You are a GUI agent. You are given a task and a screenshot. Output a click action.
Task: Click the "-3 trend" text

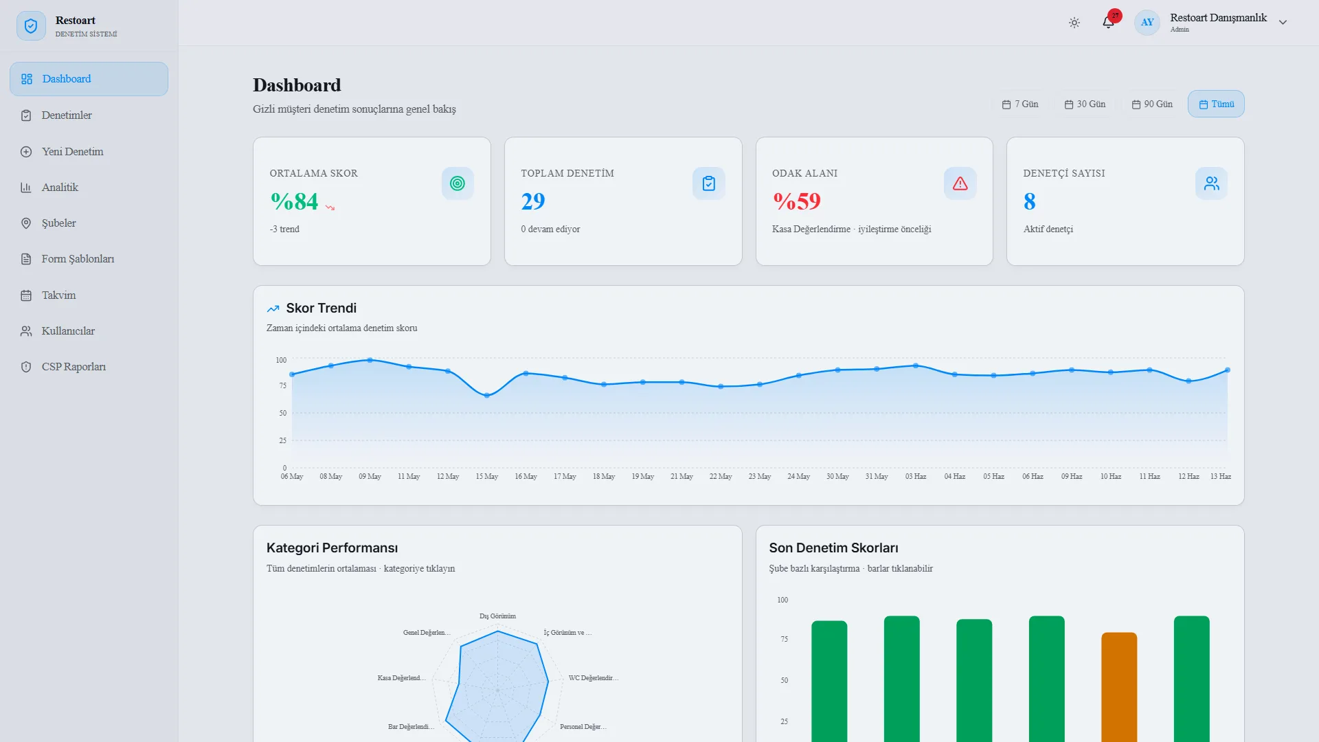pos(284,229)
